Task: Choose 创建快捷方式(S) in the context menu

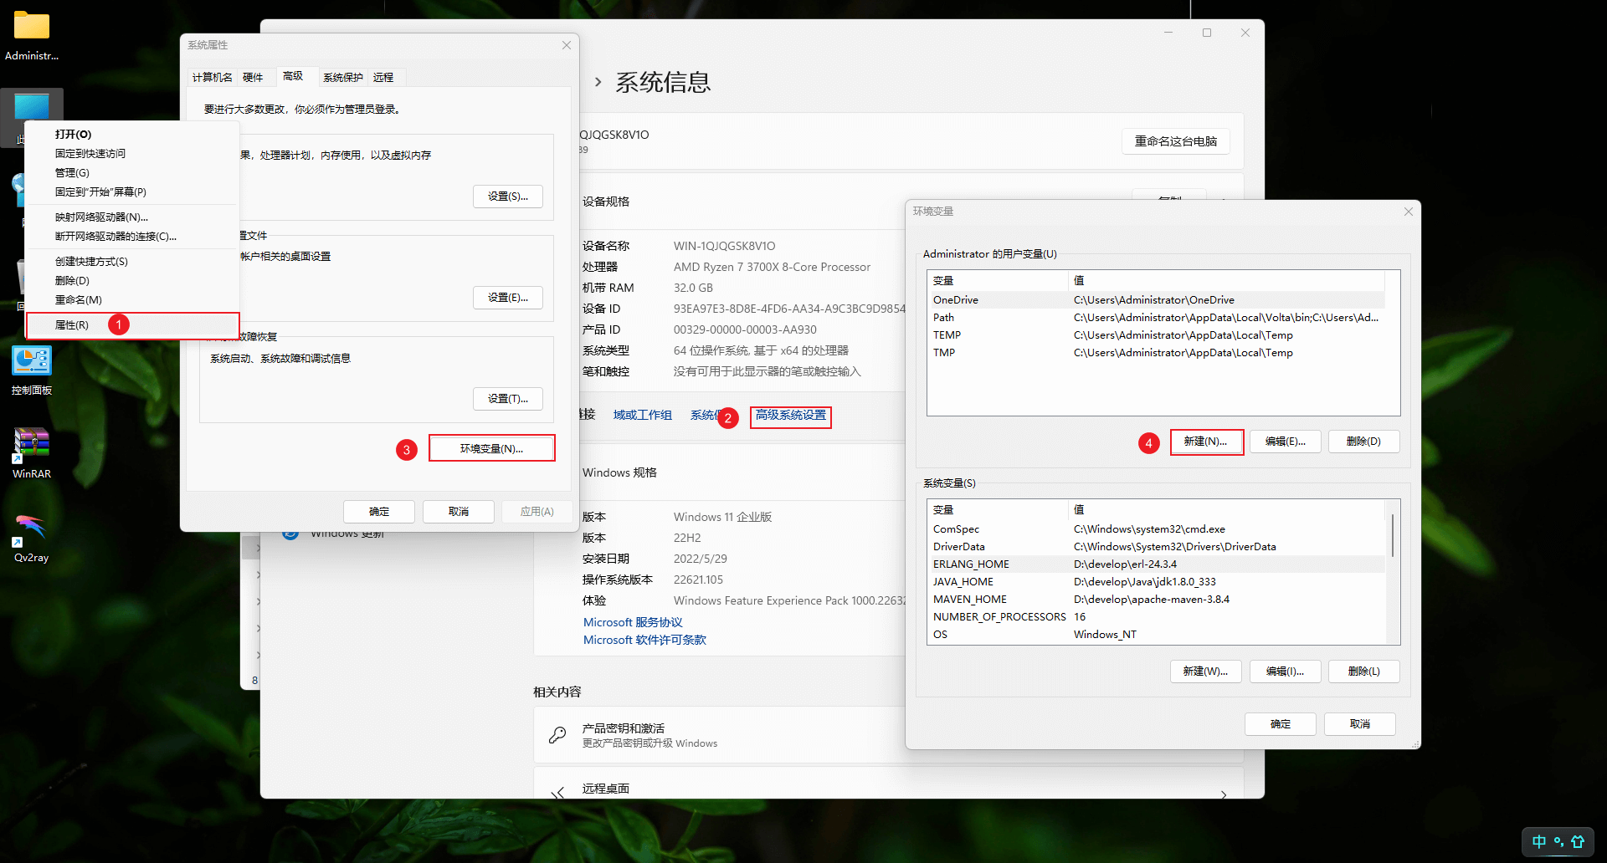Action: (132, 262)
